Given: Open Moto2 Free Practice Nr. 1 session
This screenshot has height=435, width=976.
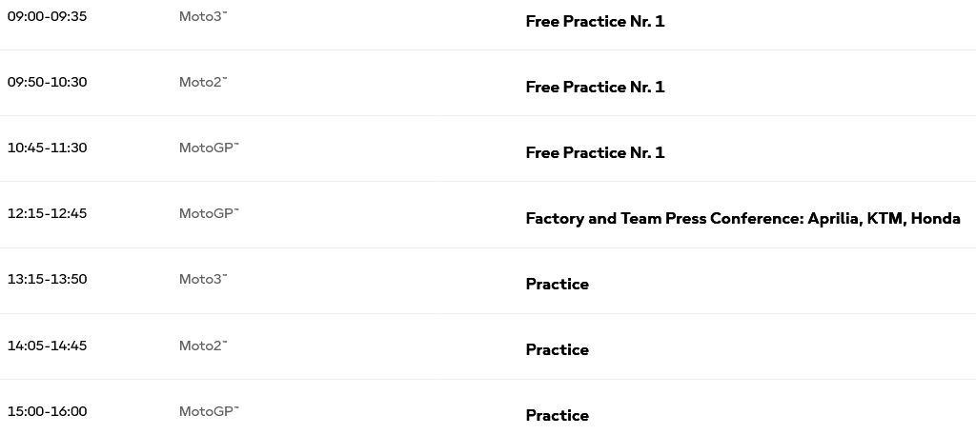Looking at the screenshot, I should click(x=595, y=87).
